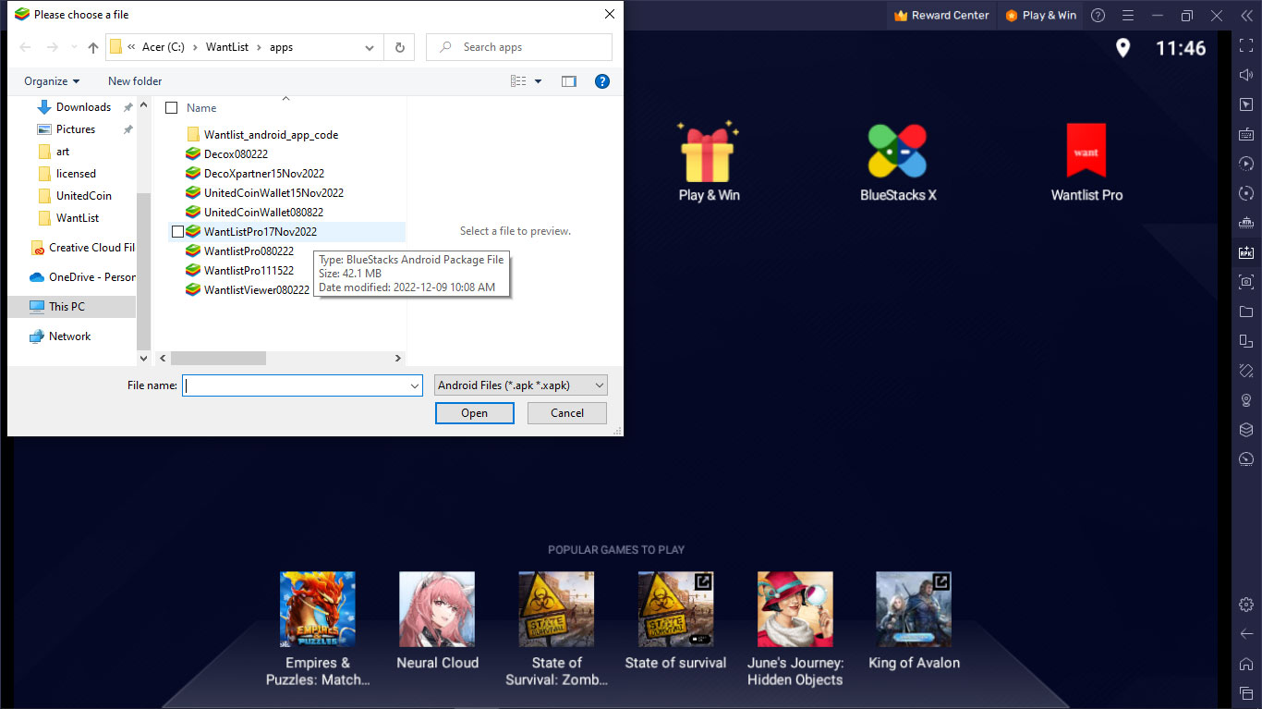Open Media Manager folder icon in sidebar
Viewport: 1262px width, 709px height.
point(1246,312)
